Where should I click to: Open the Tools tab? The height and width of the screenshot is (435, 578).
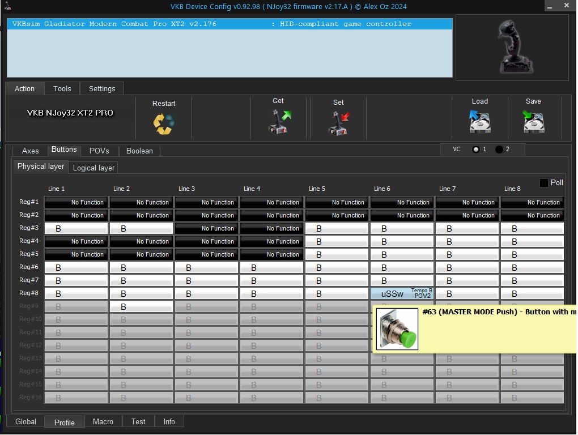62,89
